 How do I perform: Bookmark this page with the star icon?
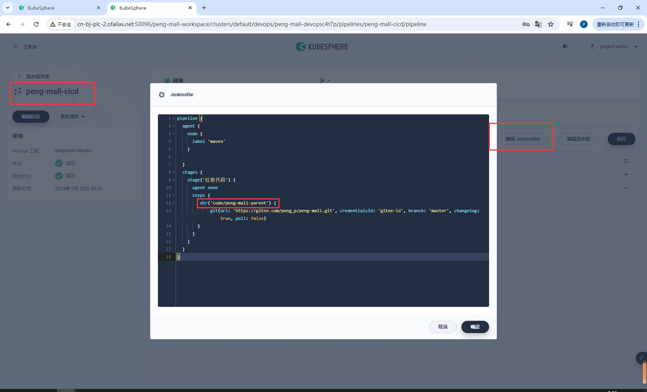(x=551, y=24)
